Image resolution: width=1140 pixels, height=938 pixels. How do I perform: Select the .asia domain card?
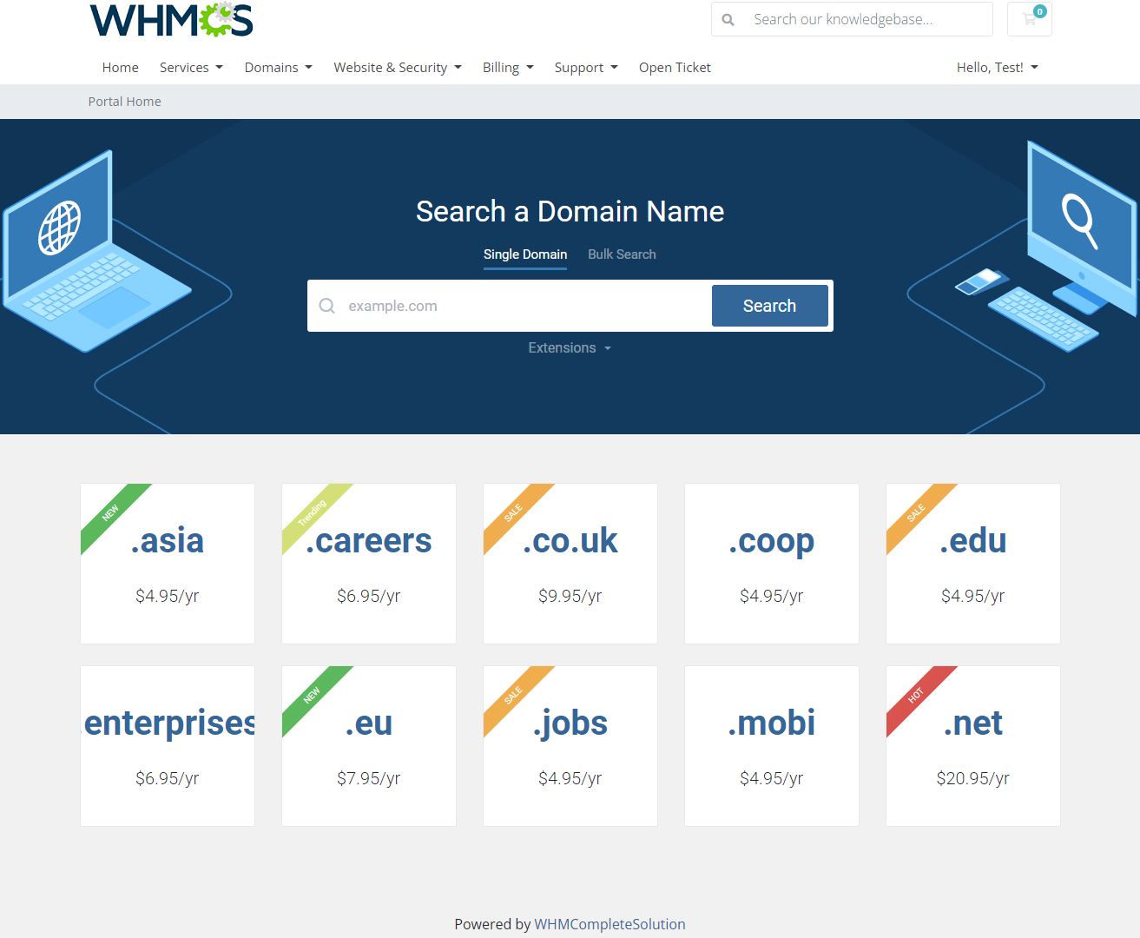point(168,564)
